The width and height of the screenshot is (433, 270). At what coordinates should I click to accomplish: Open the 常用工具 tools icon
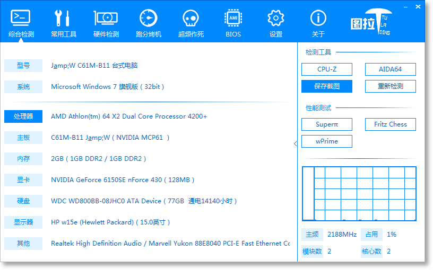pos(63,19)
